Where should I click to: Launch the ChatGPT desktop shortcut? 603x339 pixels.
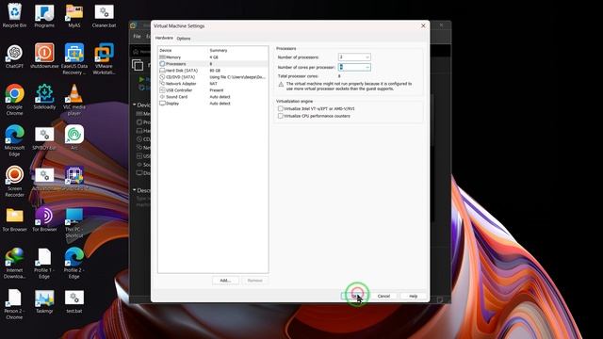tap(14, 56)
